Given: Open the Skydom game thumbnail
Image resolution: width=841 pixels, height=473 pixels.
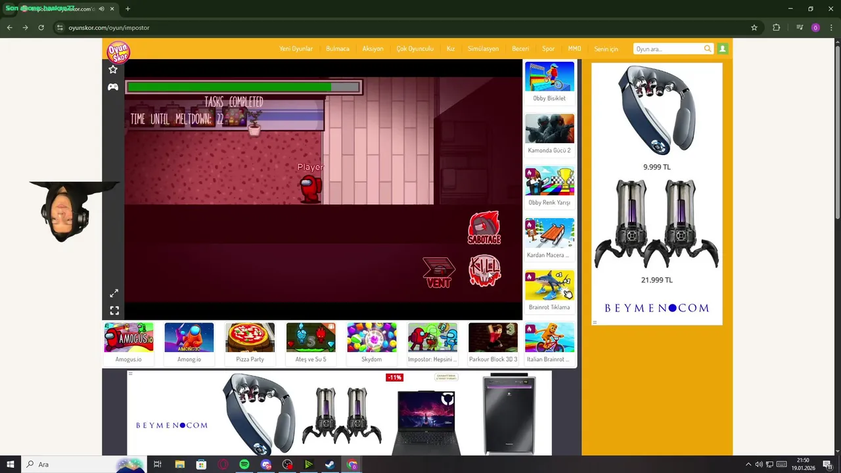Looking at the screenshot, I should 371,343.
